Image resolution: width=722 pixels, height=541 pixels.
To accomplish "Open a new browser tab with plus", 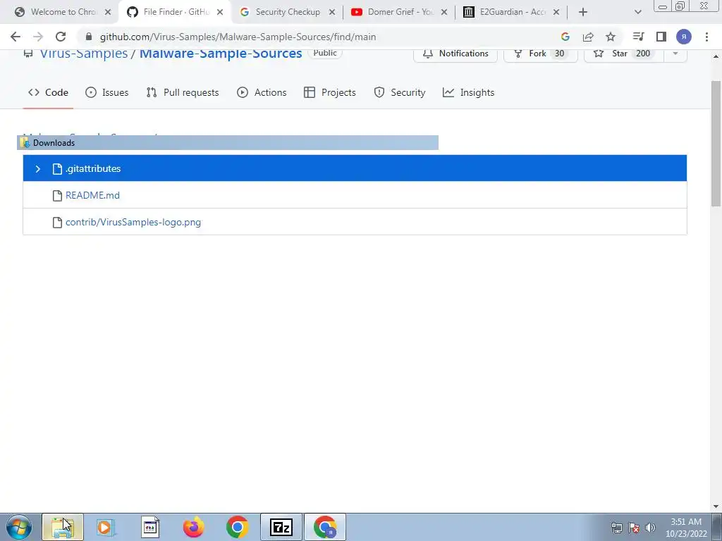I will pyautogui.click(x=583, y=12).
